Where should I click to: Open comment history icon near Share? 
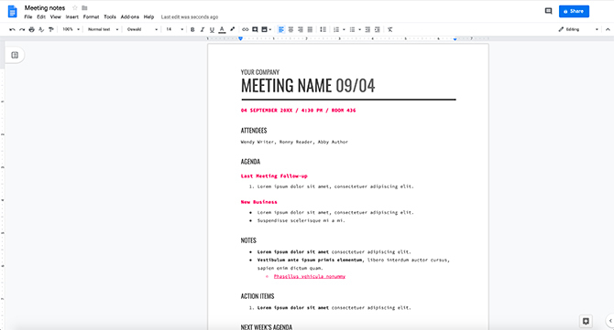point(548,11)
